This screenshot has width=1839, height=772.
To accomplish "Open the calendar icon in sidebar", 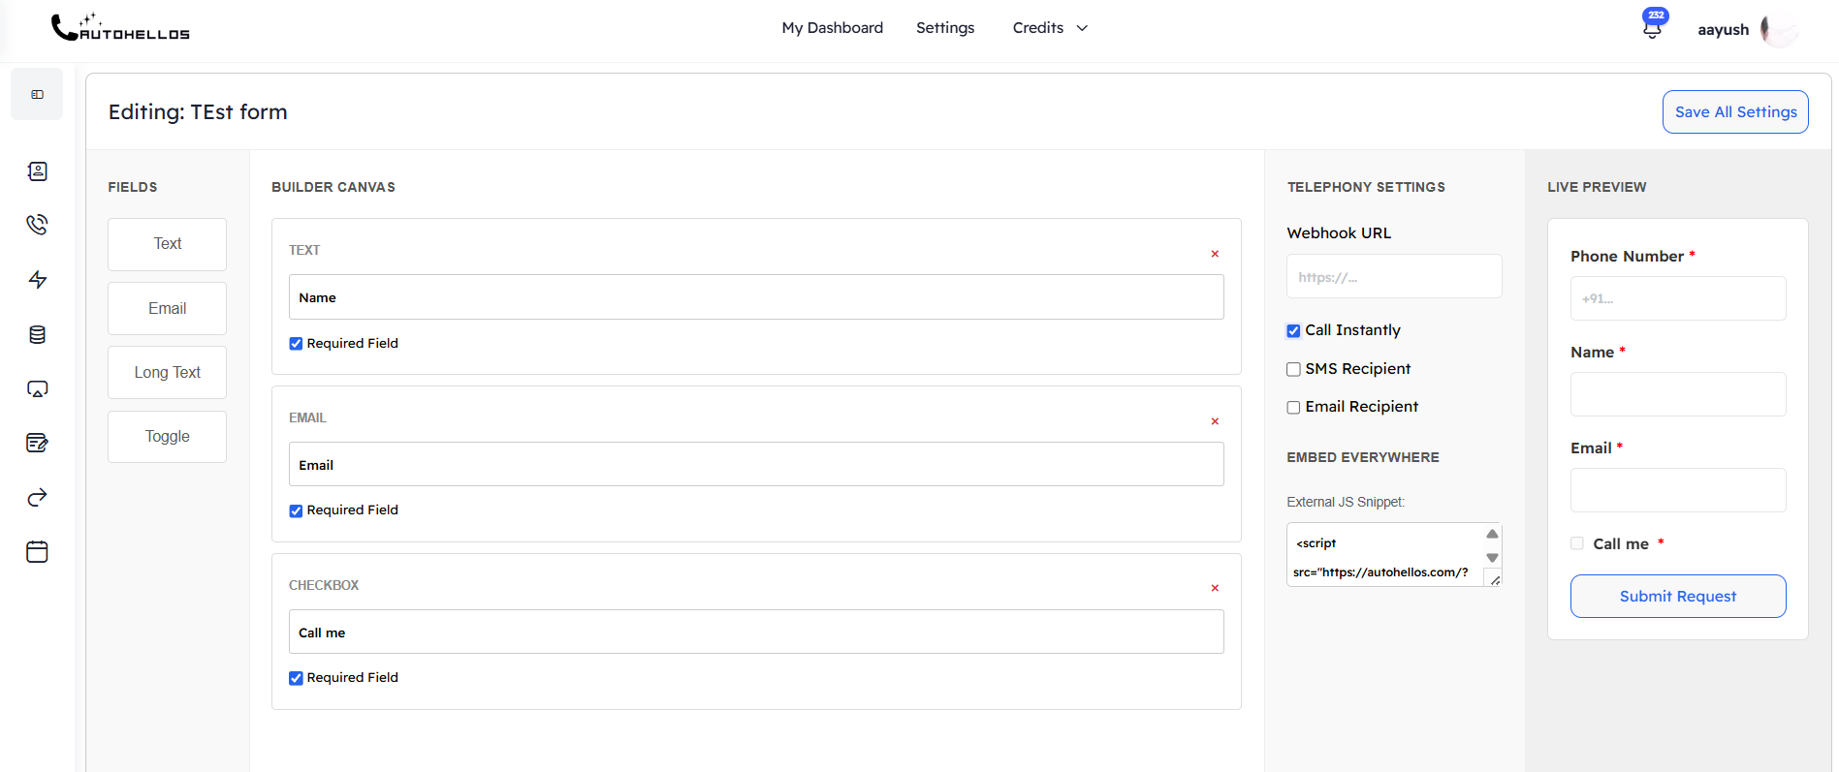I will coord(37,552).
